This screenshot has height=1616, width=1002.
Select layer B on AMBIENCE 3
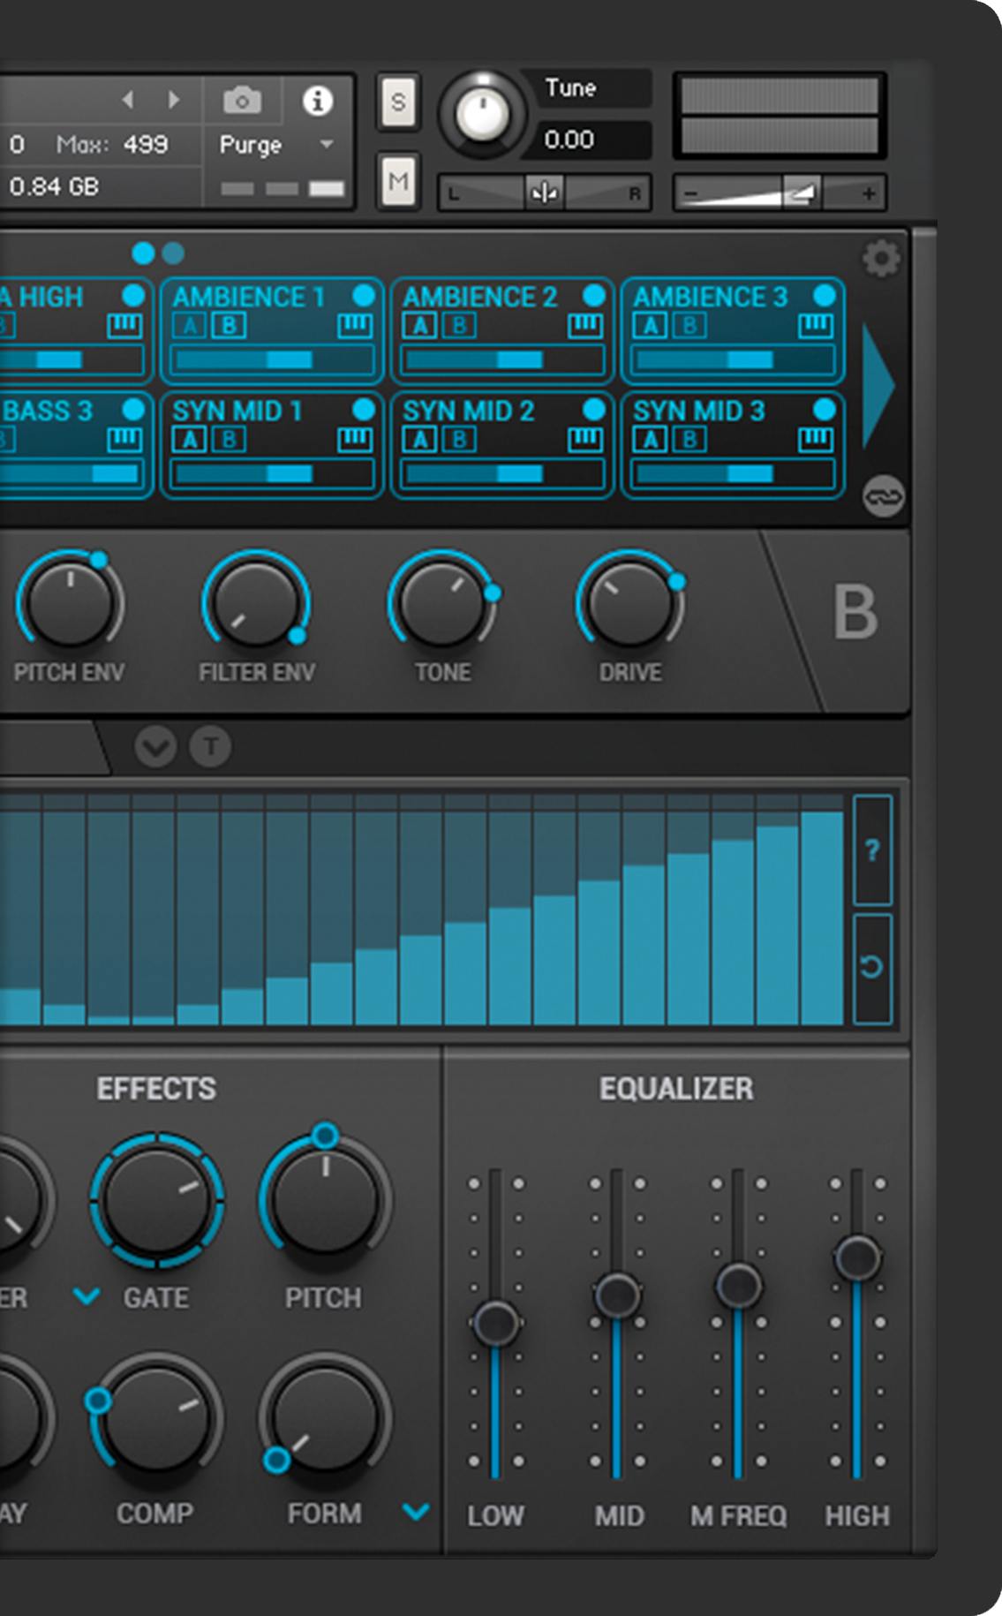[689, 326]
